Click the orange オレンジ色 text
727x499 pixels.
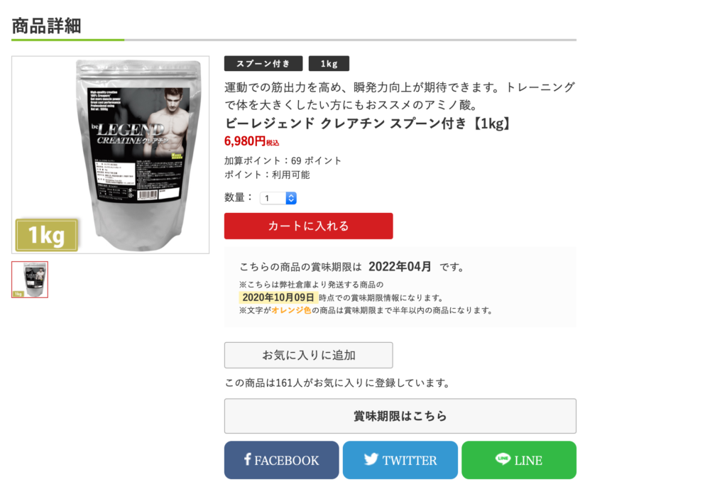pyautogui.click(x=291, y=310)
